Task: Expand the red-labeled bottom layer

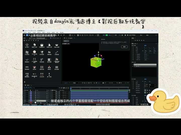Action: point(29,102)
